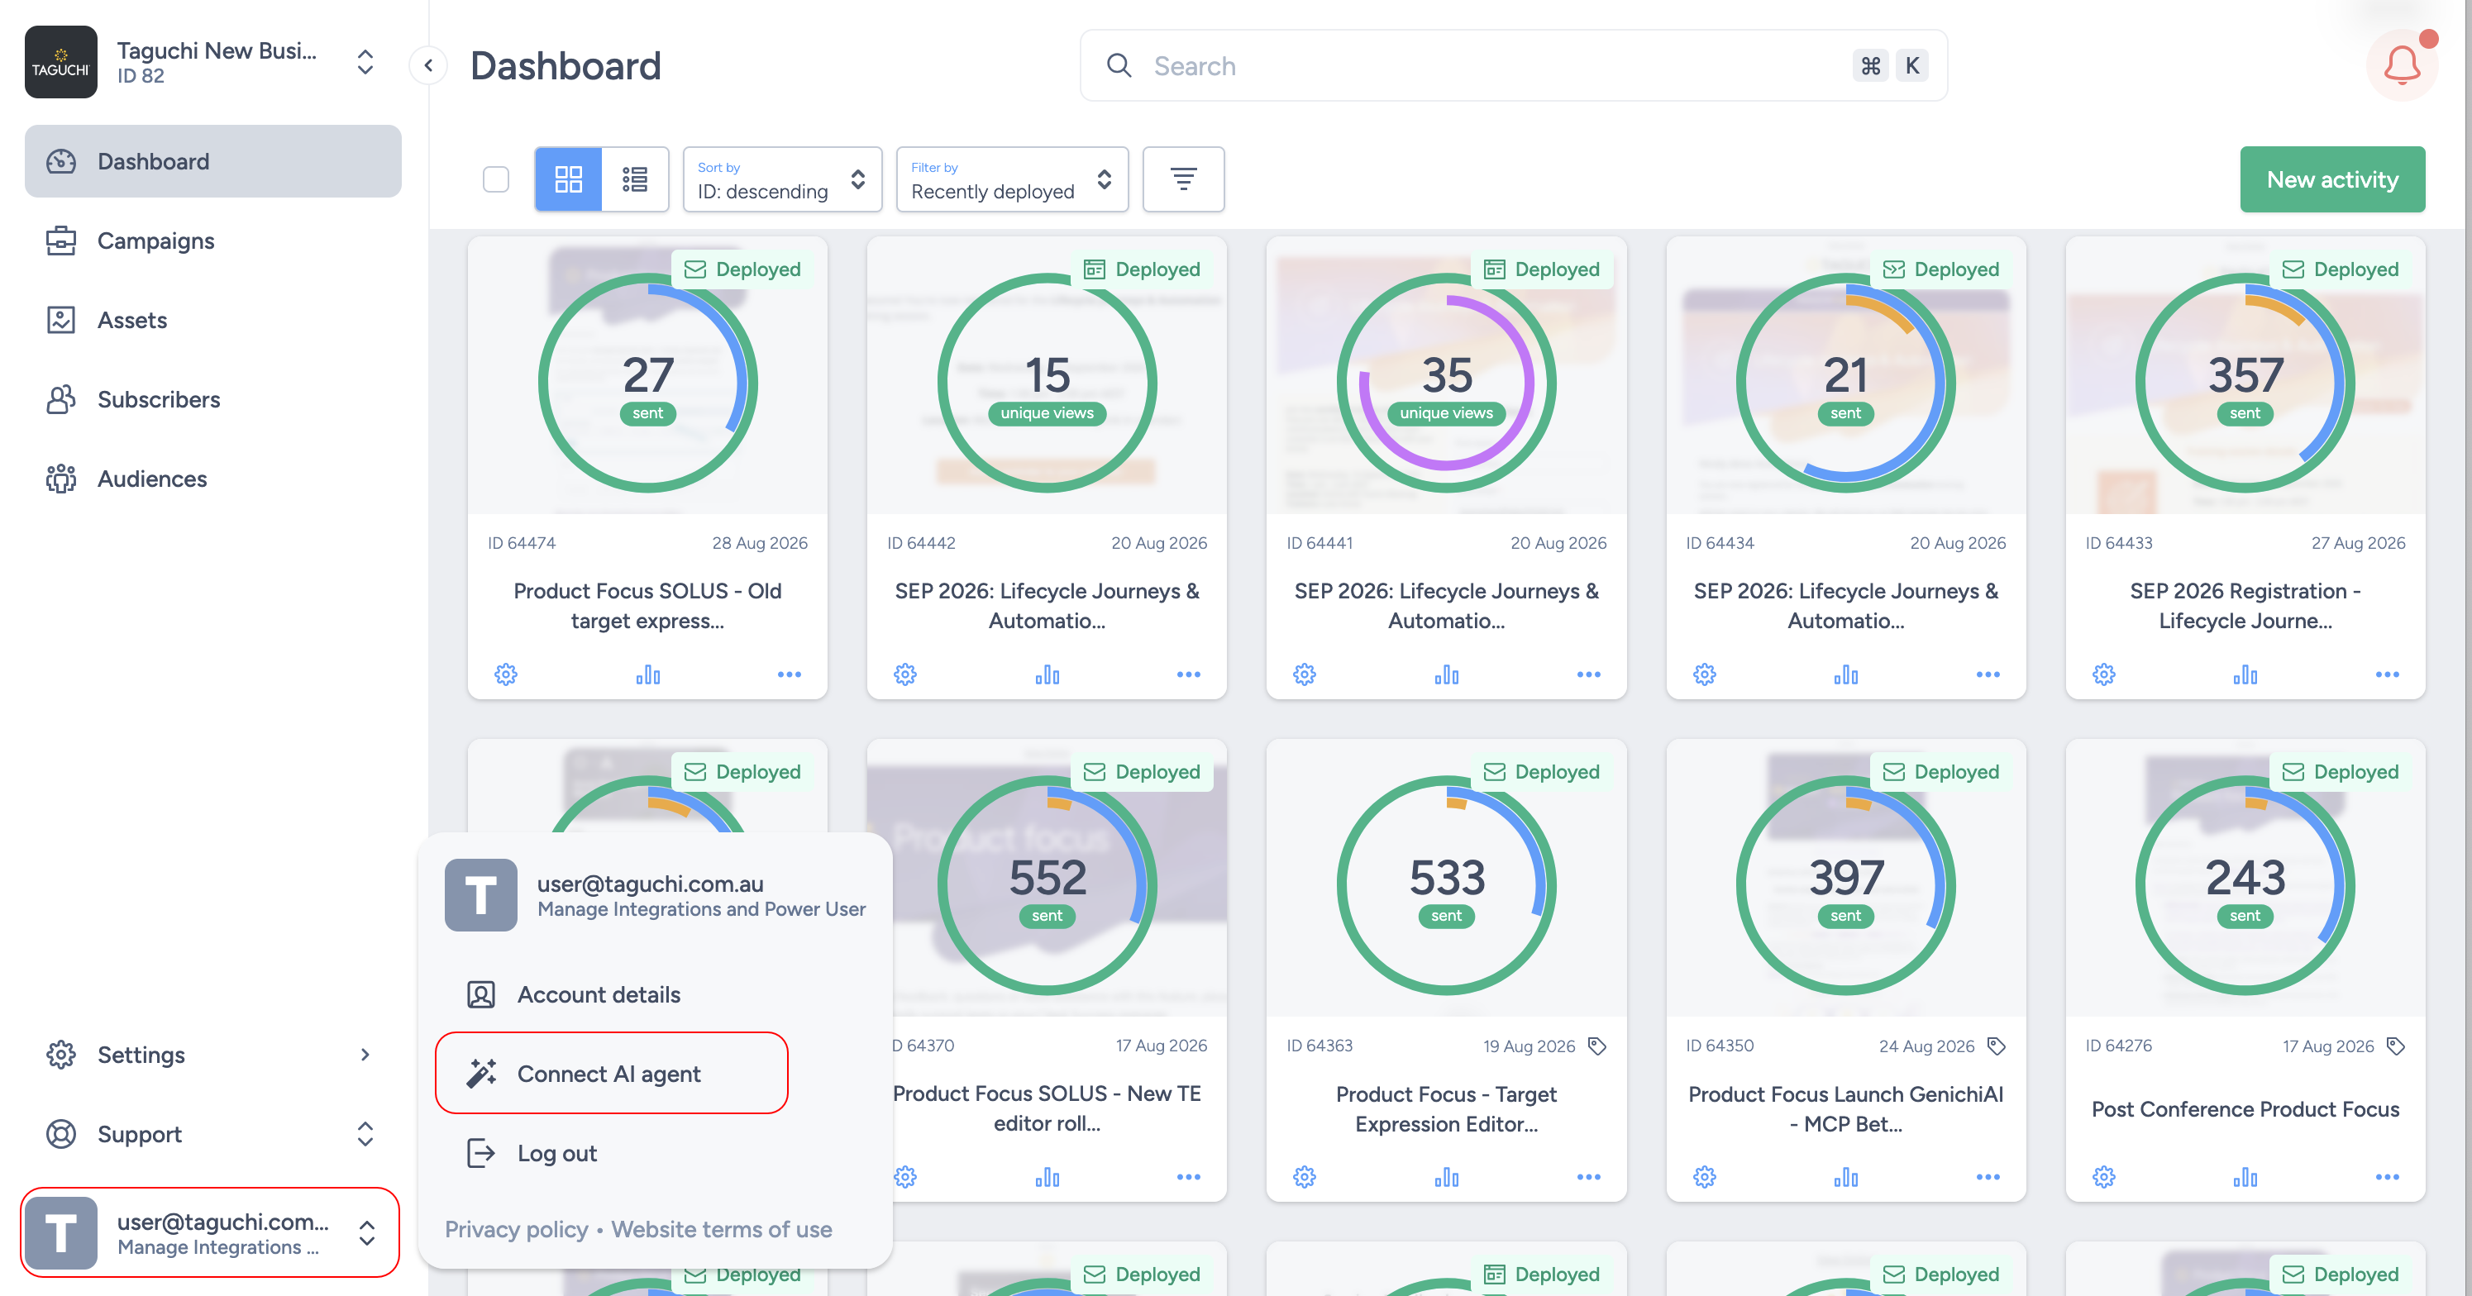
Task: Expand the Support menu
Action: click(x=212, y=1134)
